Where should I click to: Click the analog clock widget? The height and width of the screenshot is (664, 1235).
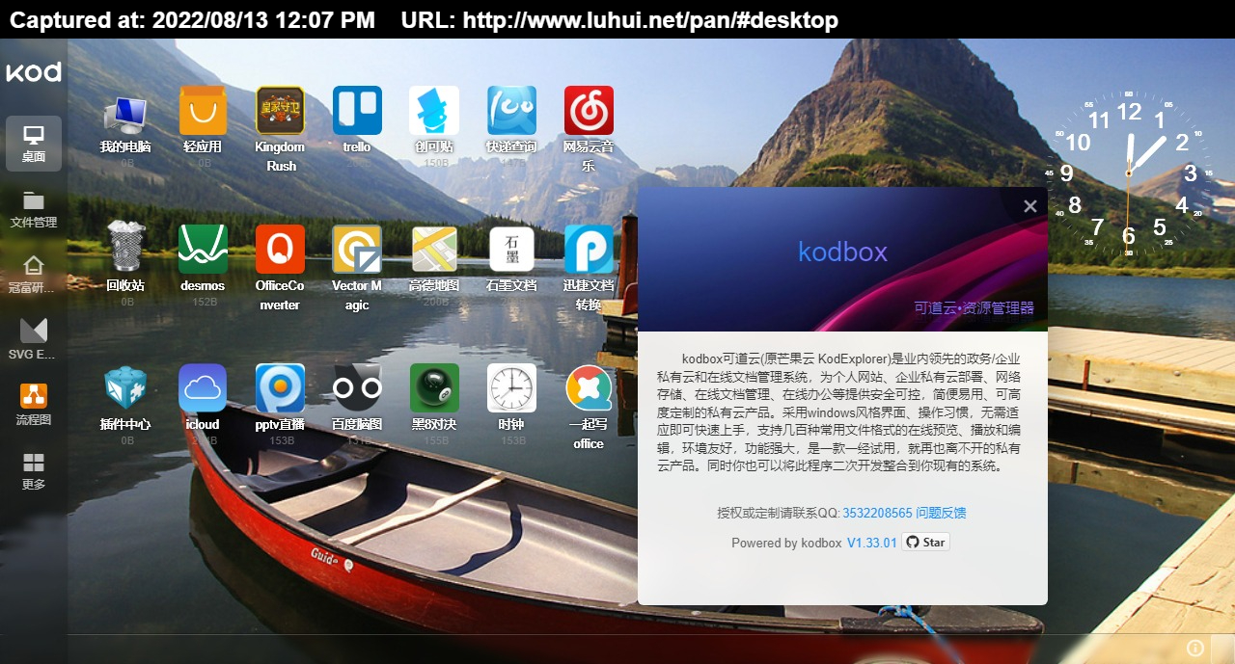(x=1129, y=173)
